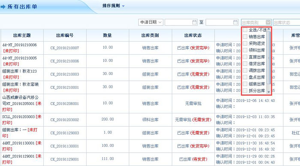
Task: Expand the 申请日期 dropdown
Action: pos(151,22)
